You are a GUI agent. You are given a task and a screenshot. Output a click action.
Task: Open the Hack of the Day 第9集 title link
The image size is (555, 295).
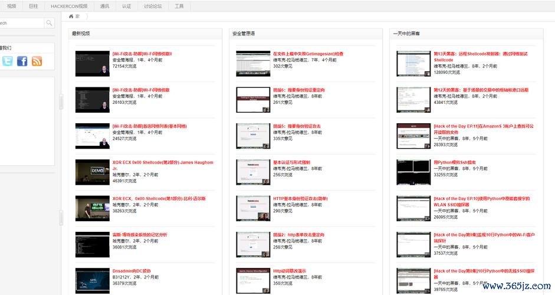[x=484, y=238]
